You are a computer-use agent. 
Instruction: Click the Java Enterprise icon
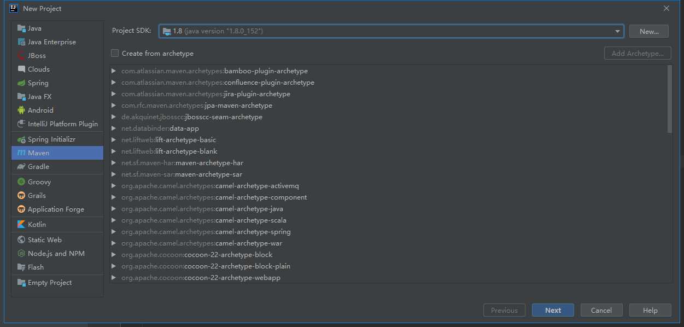(21, 42)
